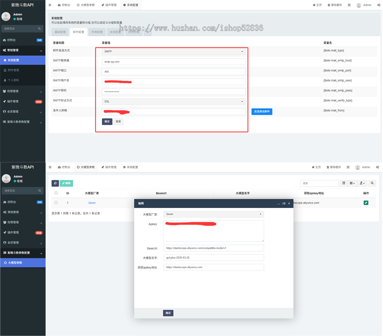The height and width of the screenshot is (336, 383).
Task: Open 大模型厂家 Qwen dropdown in edit dialog
Action: tap(214, 214)
